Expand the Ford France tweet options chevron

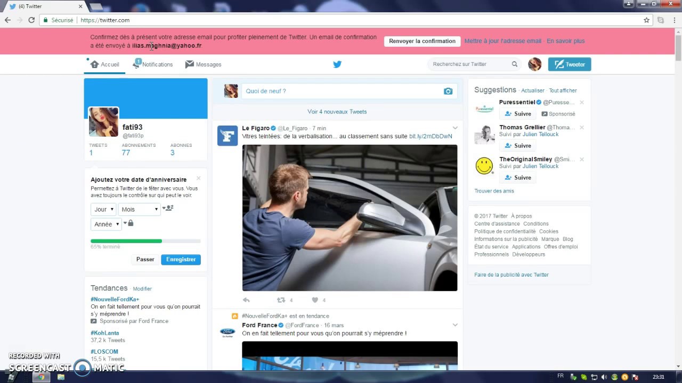tap(455, 325)
